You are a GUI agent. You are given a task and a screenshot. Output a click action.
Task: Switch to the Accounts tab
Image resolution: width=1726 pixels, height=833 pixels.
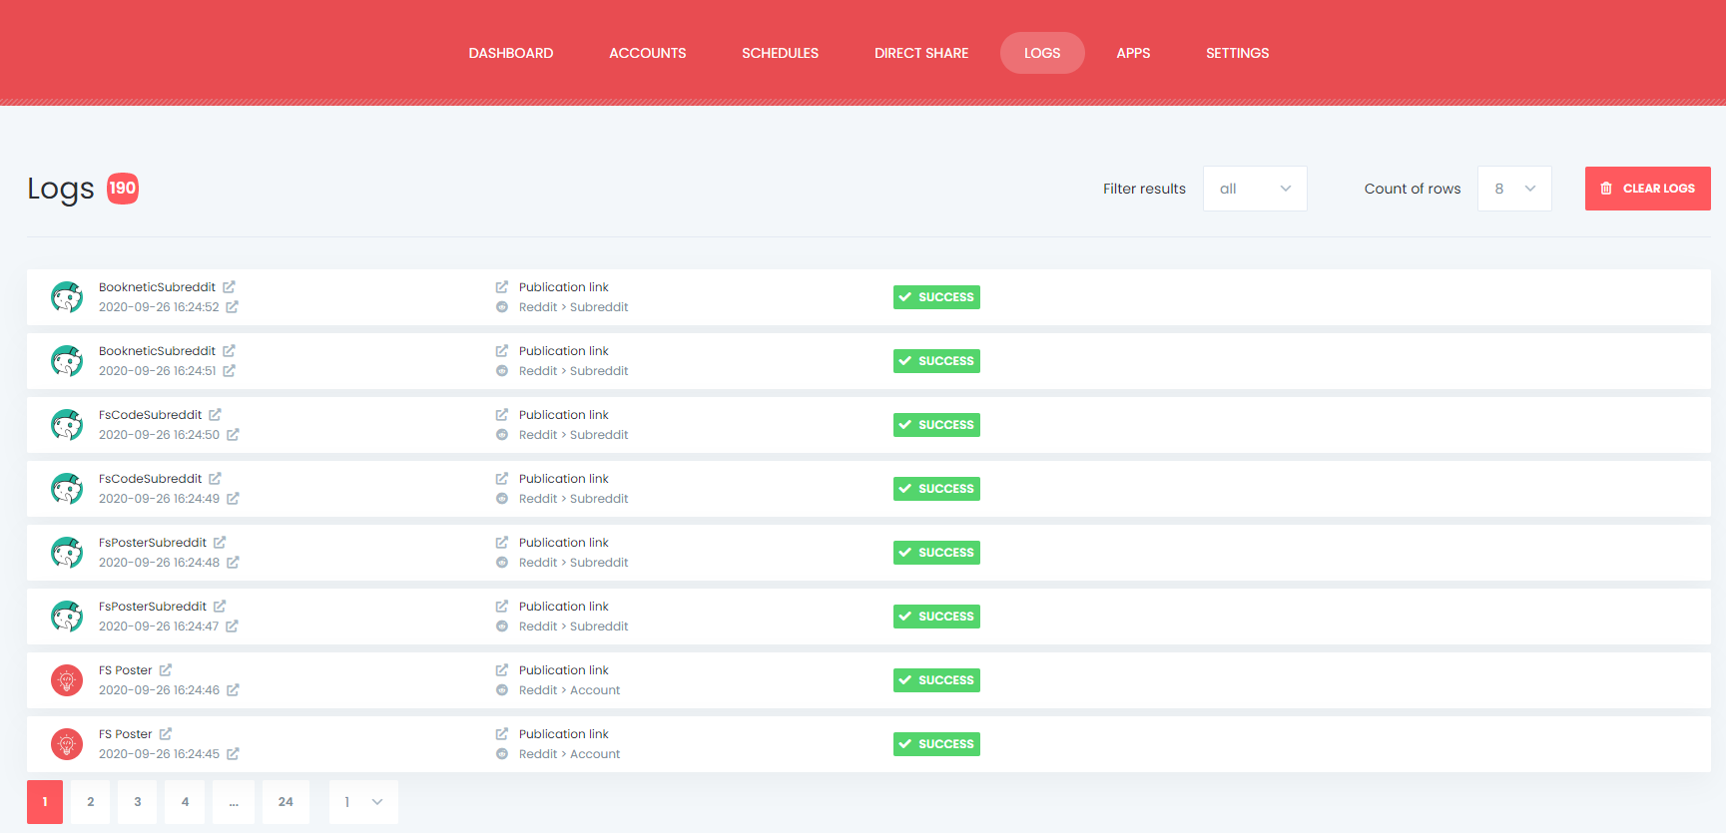click(648, 53)
